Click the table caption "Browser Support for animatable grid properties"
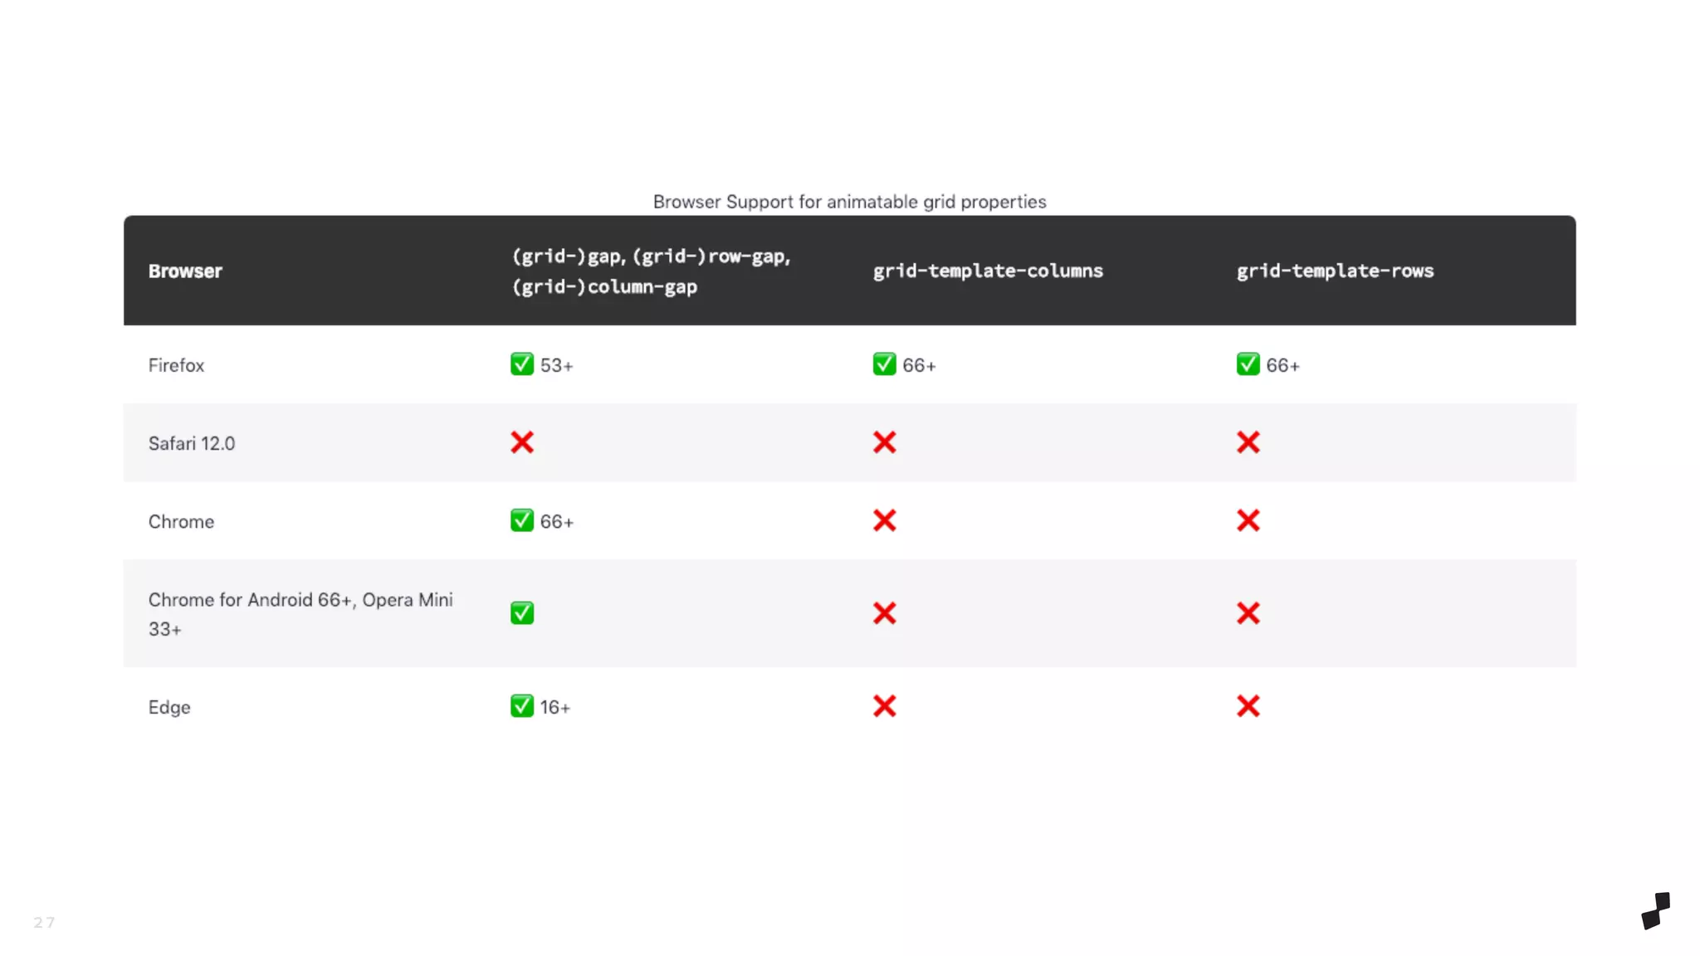 (x=849, y=202)
